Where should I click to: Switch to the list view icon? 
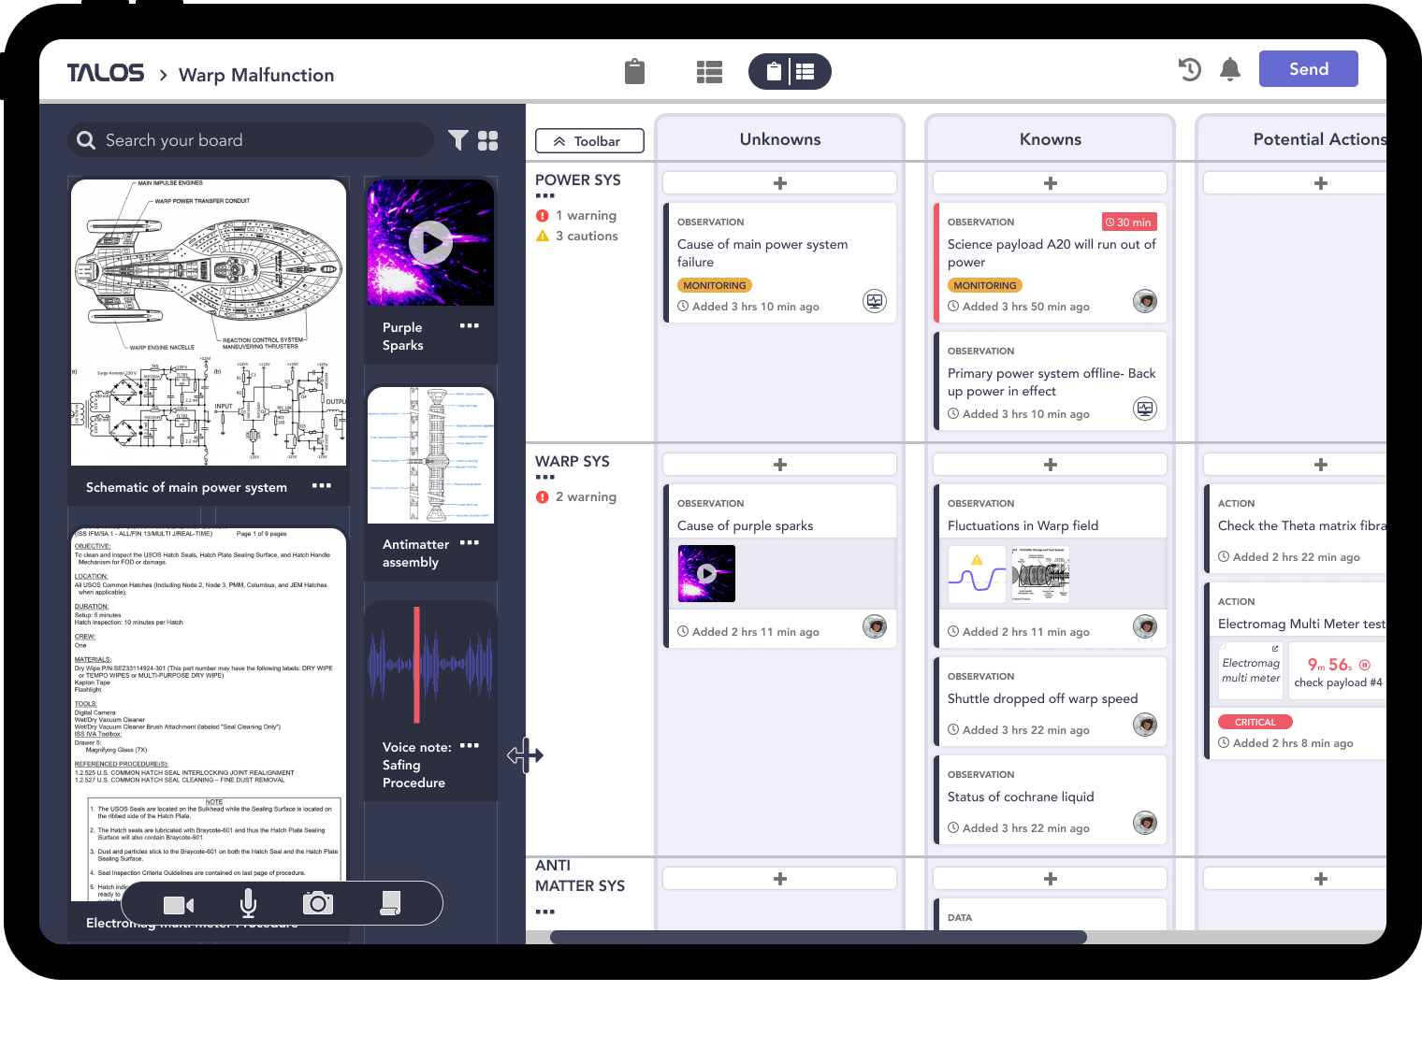pos(709,72)
